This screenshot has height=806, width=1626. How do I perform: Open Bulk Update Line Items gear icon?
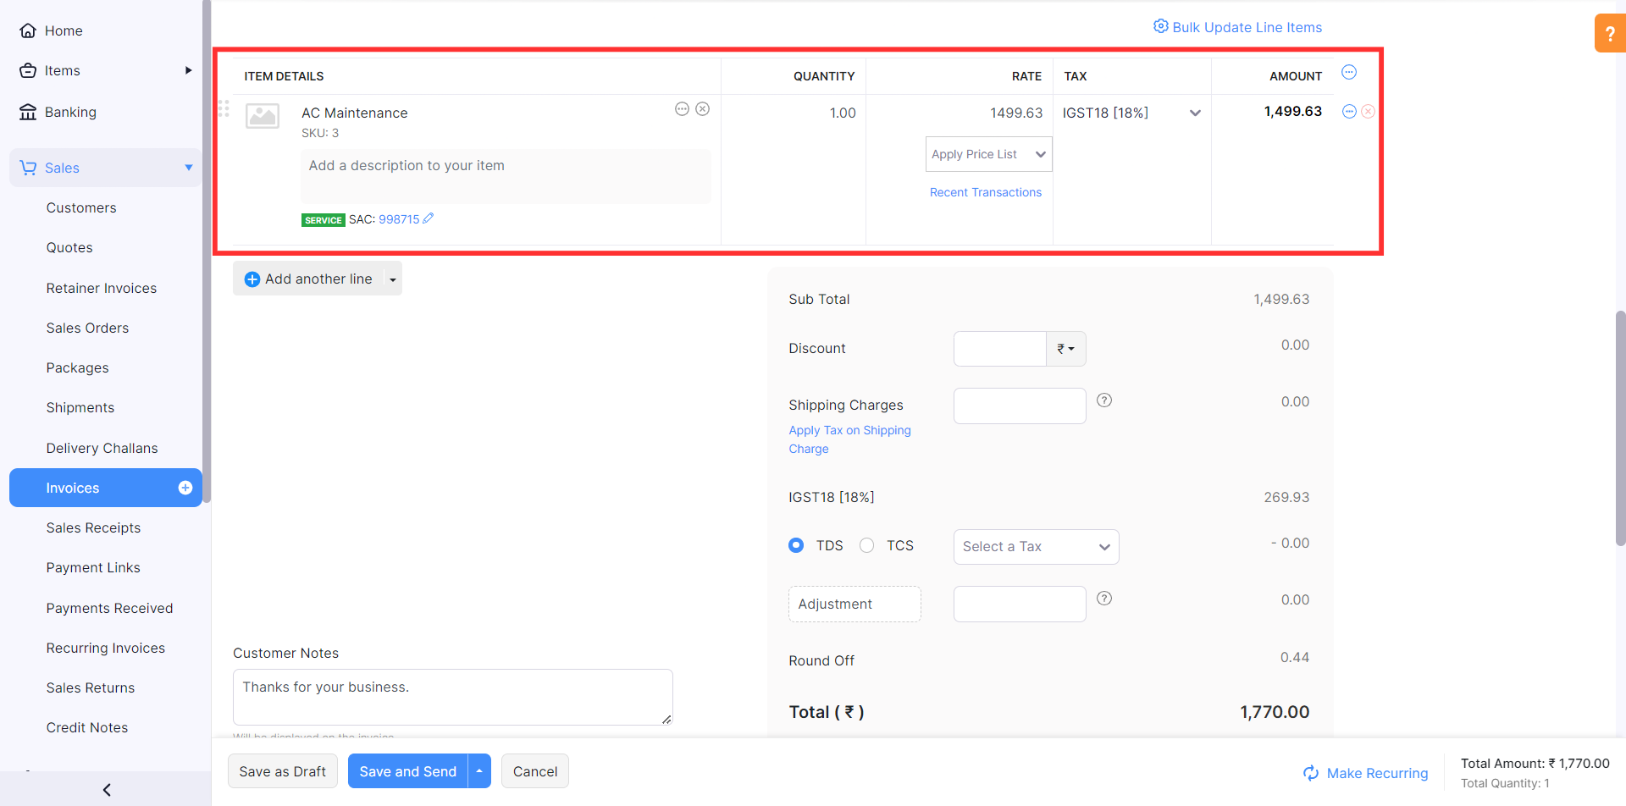(x=1161, y=26)
